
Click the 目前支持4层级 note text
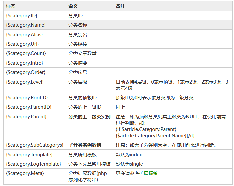pyautogui.click(x=131, y=82)
